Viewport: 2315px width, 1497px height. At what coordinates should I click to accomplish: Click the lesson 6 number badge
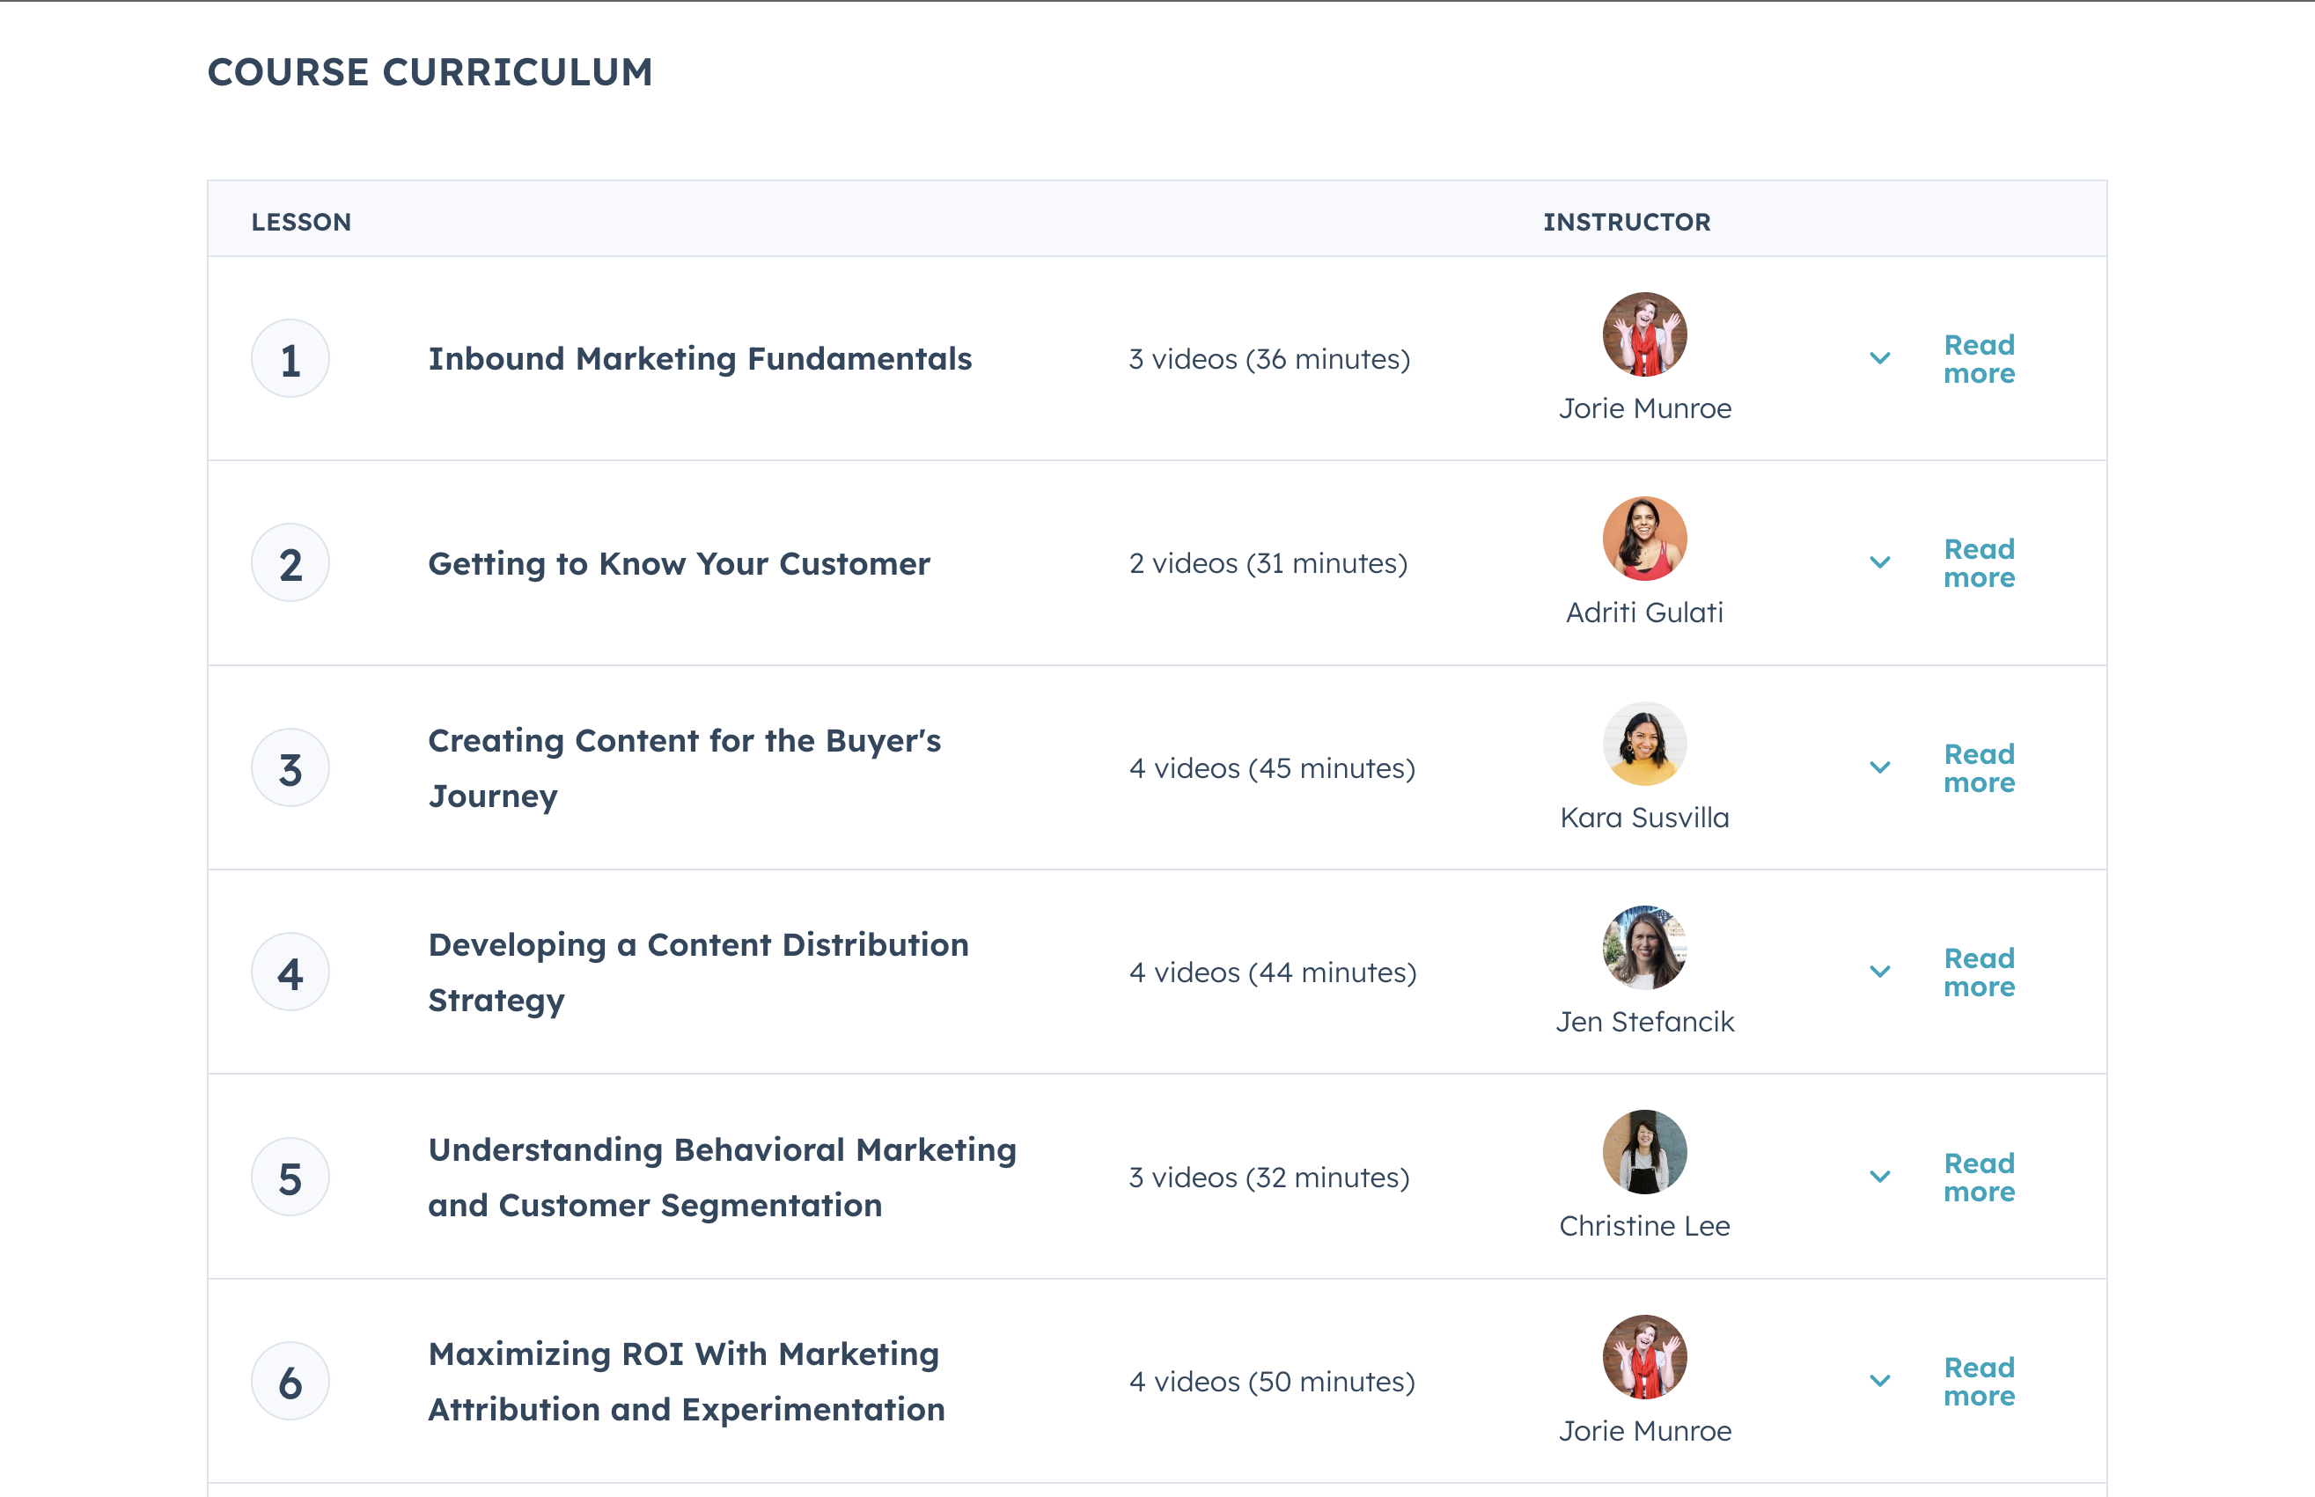(290, 1382)
